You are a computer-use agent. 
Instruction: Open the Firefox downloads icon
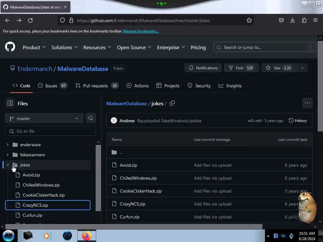[292, 20]
